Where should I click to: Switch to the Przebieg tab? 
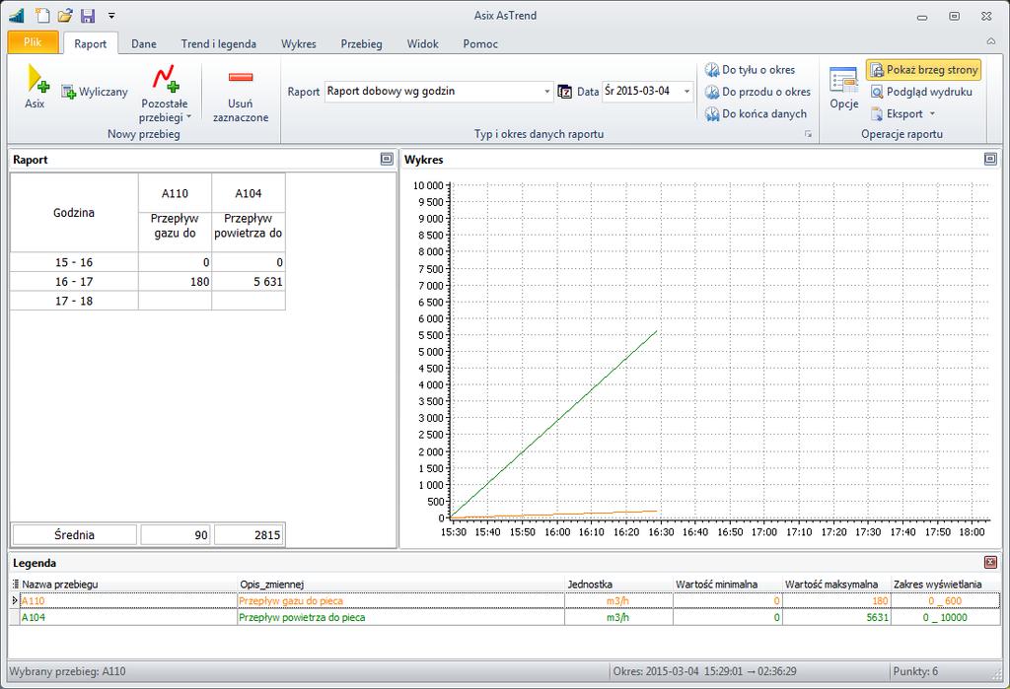click(x=361, y=43)
